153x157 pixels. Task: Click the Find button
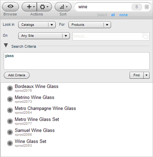click(x=136, y=75)
